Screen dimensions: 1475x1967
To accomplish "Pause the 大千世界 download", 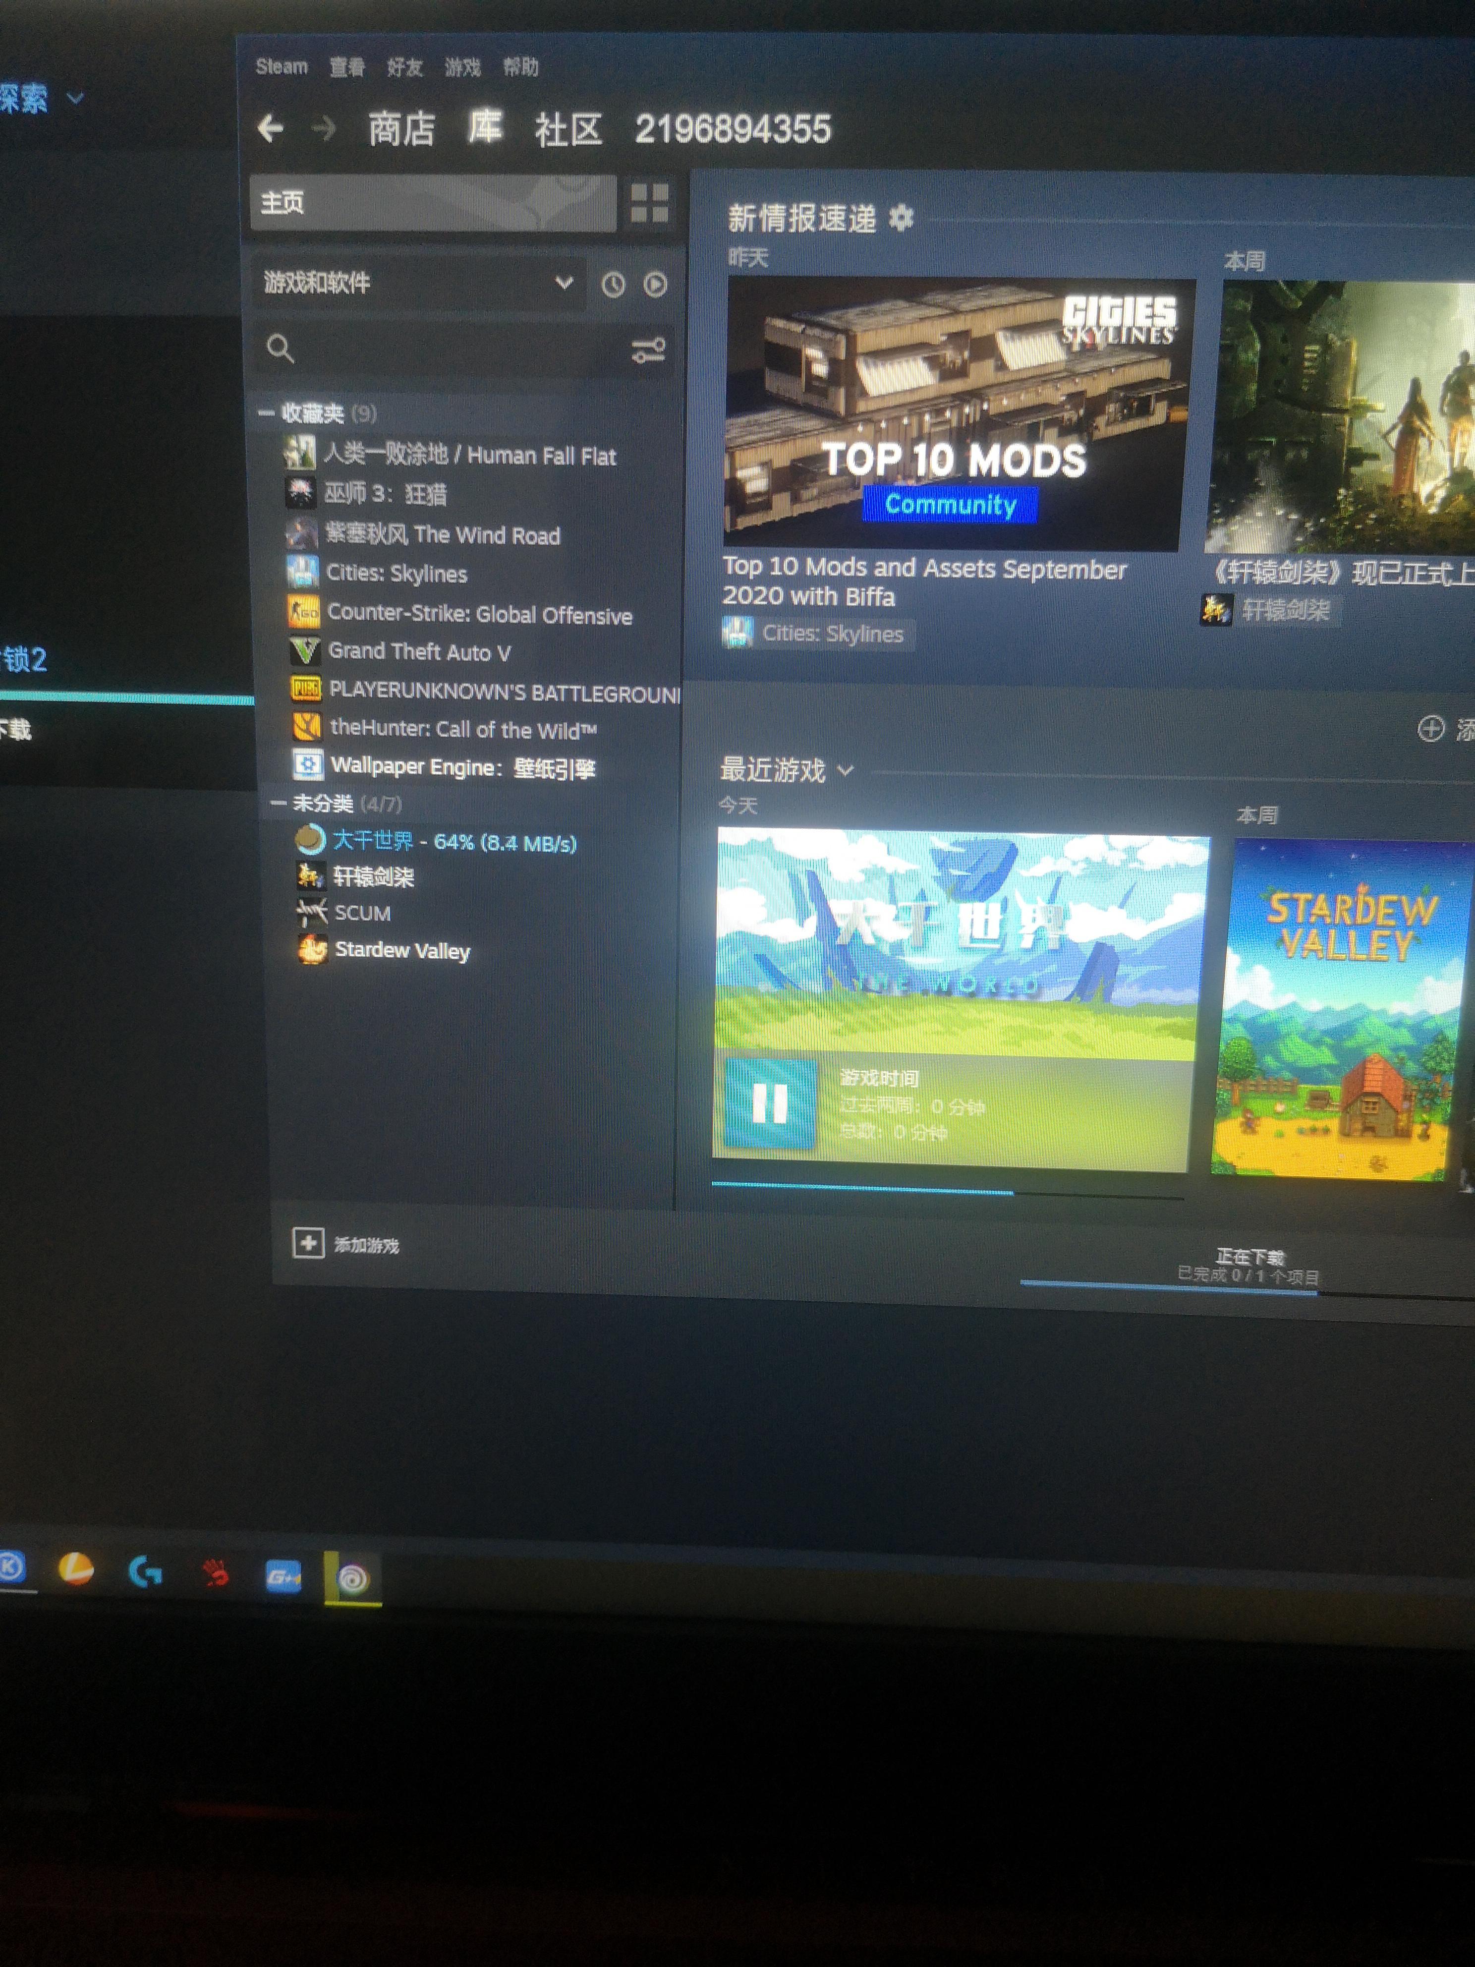I will pyautogui.click(x=770, y=1104).
